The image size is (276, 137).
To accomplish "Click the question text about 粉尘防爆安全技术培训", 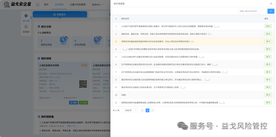I will click(161, 49).
